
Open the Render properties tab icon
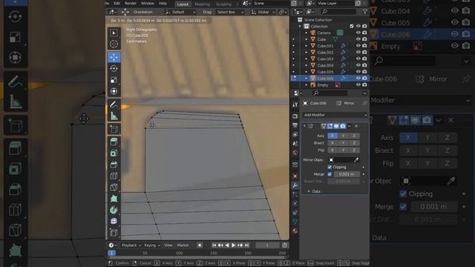pyautogui.click(x=295, y=116)
